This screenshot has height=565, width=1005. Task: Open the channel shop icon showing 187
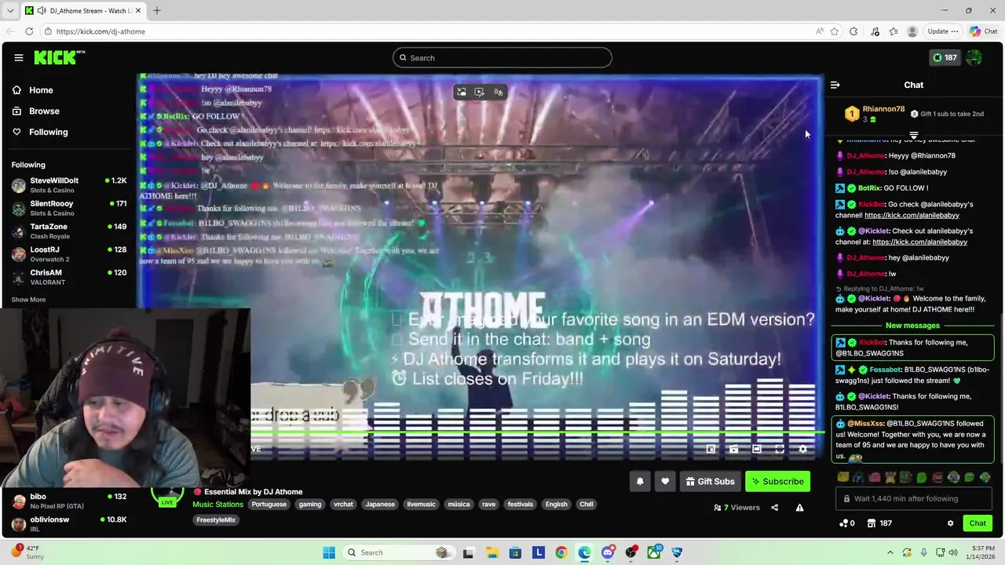click(879, 523)
